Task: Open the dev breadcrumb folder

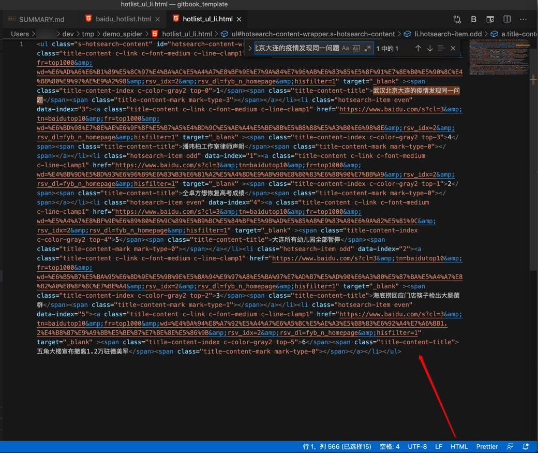Action: [x=68, y=34]
